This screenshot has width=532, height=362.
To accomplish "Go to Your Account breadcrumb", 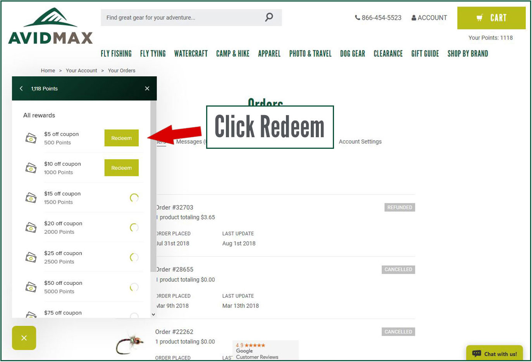I will [x=81, y=71].
